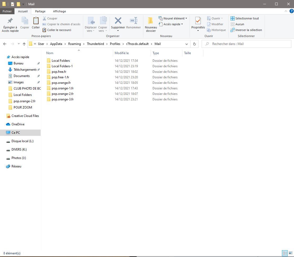Screen dimensions: 294x257
Task: Click Aucun to deselect all
Action: [x=237, y=24]
